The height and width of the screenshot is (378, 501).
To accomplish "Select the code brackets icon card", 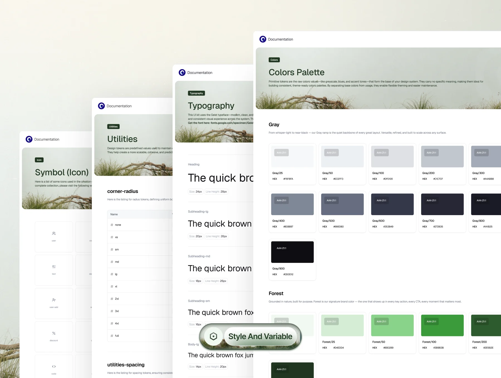I will pyautogui.click(x=54, y=367).
